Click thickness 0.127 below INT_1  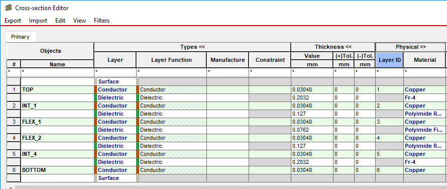312,114
